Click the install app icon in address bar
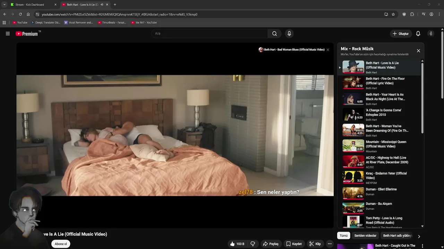This screenshot has width=444, height=249. [x=386, y=14]
